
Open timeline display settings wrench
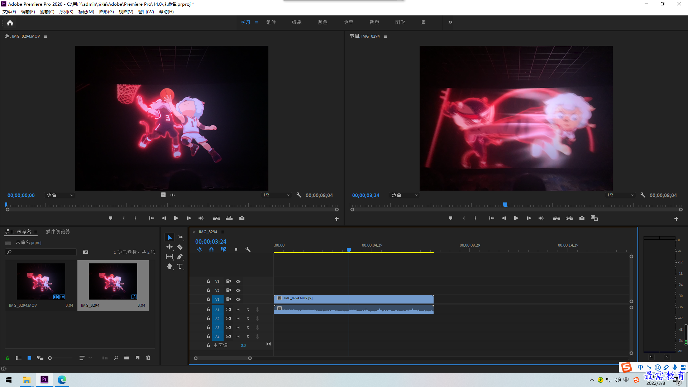click(x=248, y=249)
